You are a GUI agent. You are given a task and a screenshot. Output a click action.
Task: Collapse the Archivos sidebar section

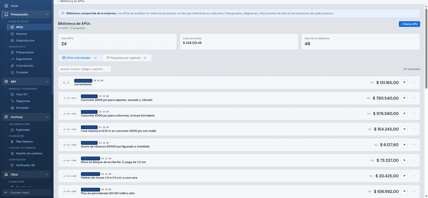tap(47, 117)
